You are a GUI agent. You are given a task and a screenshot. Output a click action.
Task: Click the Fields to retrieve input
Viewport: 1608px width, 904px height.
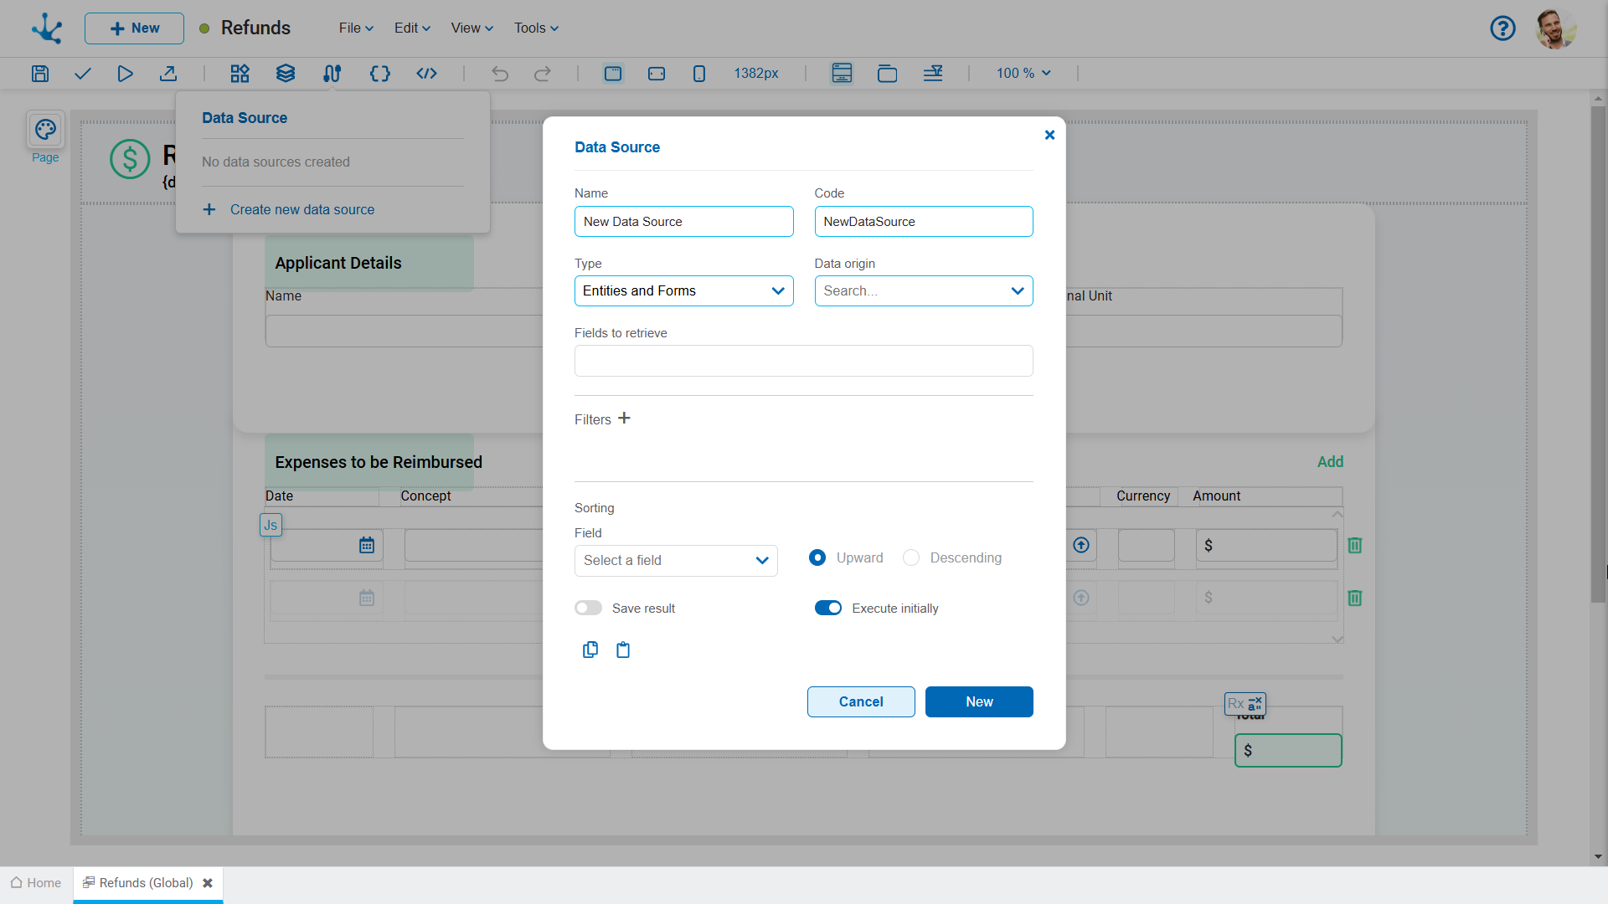(803, 361)
